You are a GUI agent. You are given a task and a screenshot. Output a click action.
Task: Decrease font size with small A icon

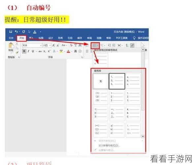click(58, 45)
